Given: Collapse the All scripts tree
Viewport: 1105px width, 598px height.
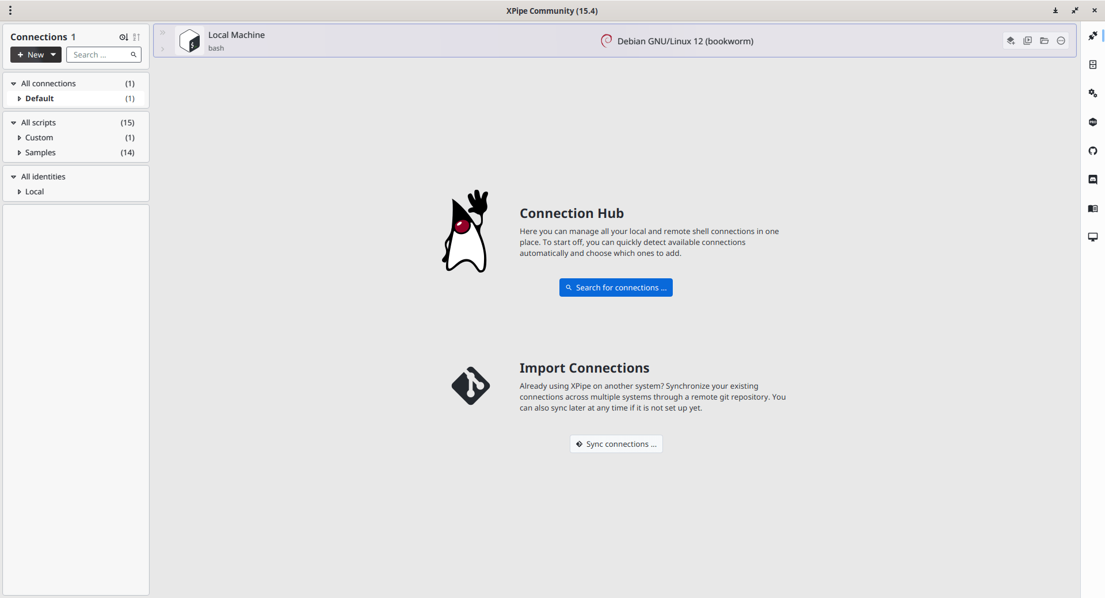Looking at the screenshot, I should pyautogui.click(x=13, y=122).
